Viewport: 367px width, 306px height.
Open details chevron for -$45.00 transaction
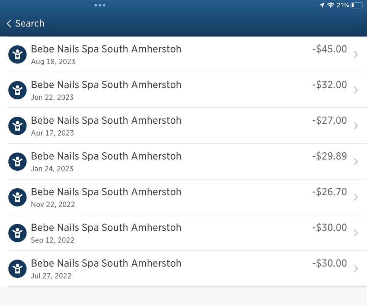356,55
